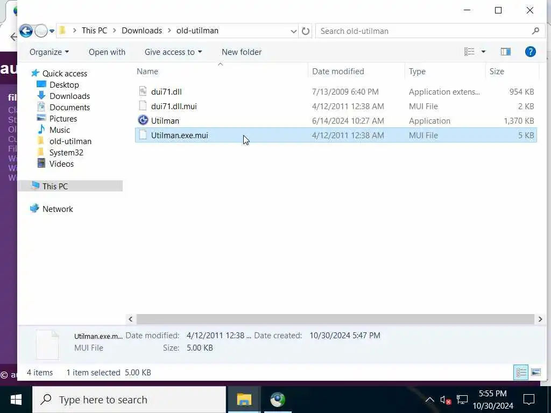Open the Windows Start menu
551x413 pixels.
(16, 400)
